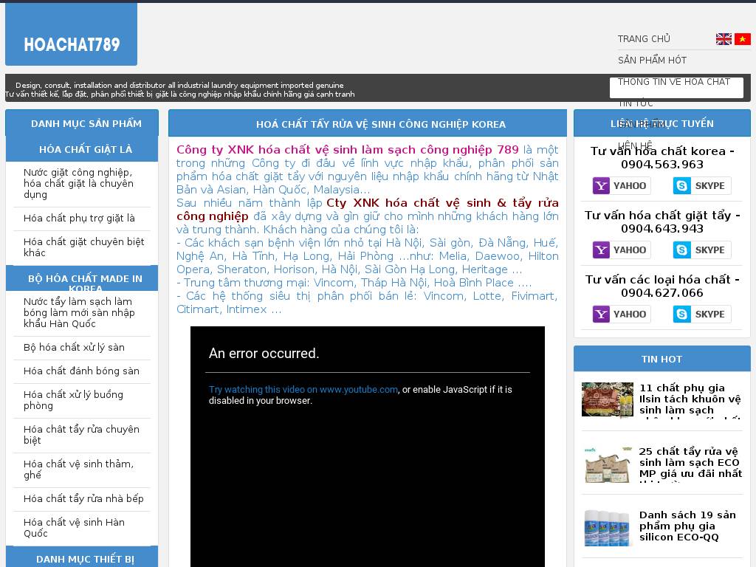Open 'Bộ hóa chất xử lý sàn' category
Screen dimensions: 756x567
pyautogui.click(x=74, y=348)
